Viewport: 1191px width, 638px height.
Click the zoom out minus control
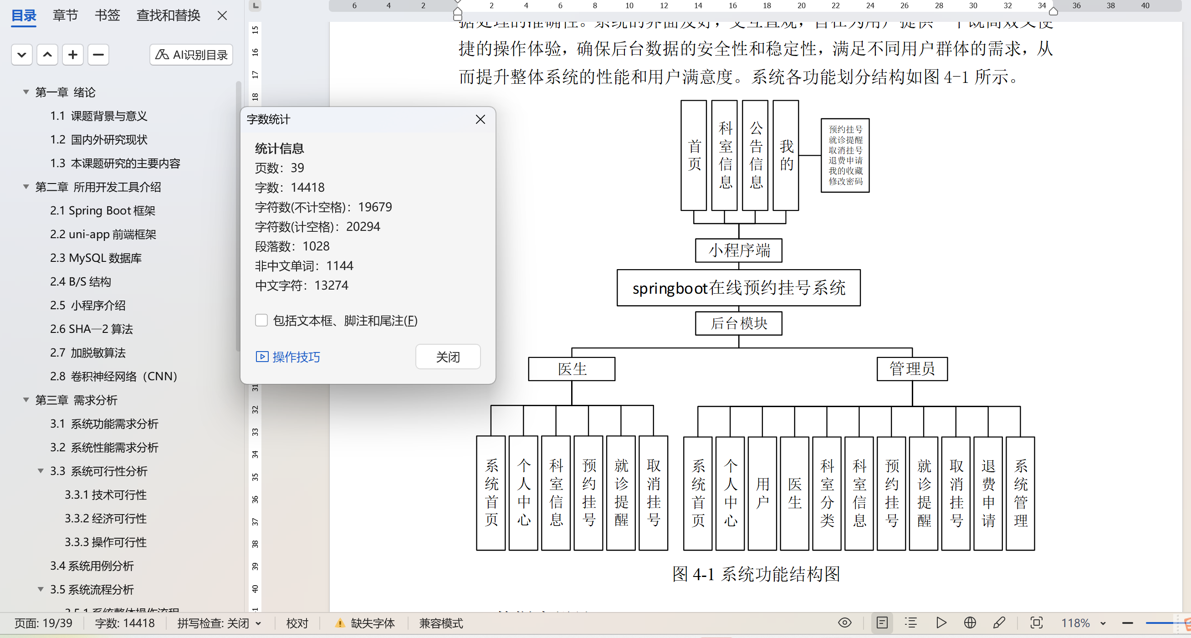pos(1127,623)
